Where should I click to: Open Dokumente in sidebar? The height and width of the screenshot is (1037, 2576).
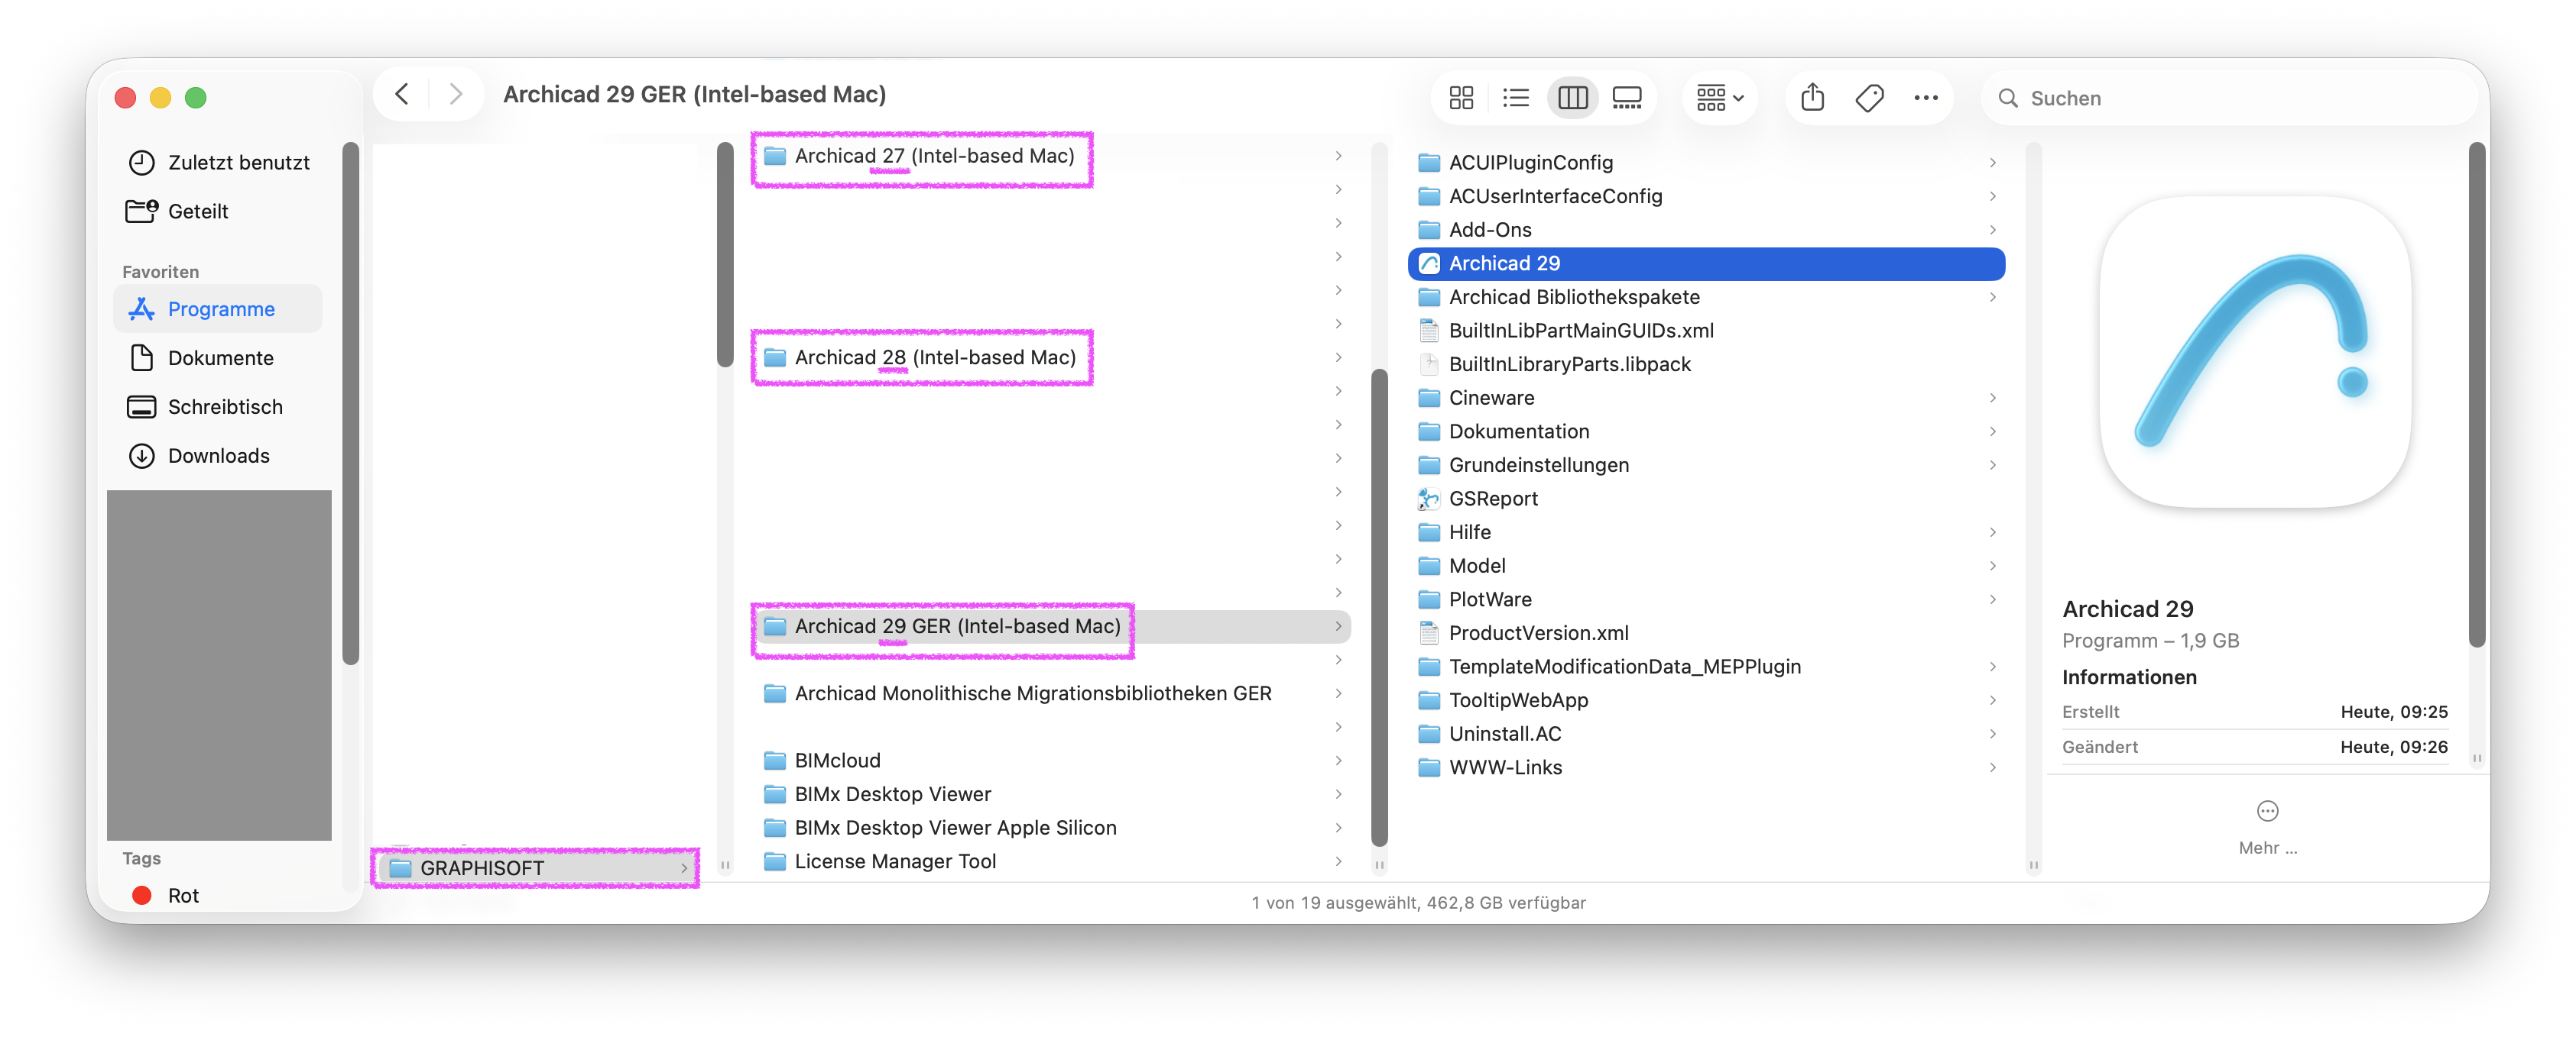tap(219, 359)
